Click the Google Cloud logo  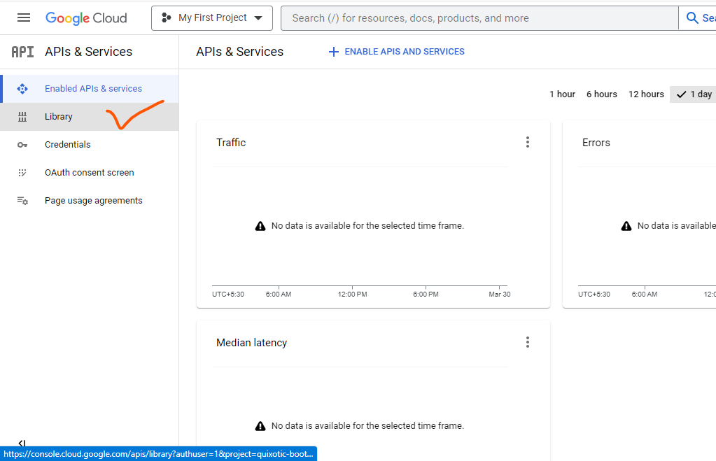[x=86, y=18]
